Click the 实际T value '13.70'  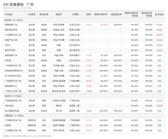tap(89, 60)
